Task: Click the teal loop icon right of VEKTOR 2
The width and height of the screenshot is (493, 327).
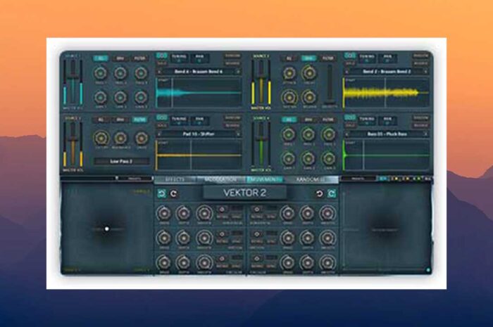Action: point(332,193)
